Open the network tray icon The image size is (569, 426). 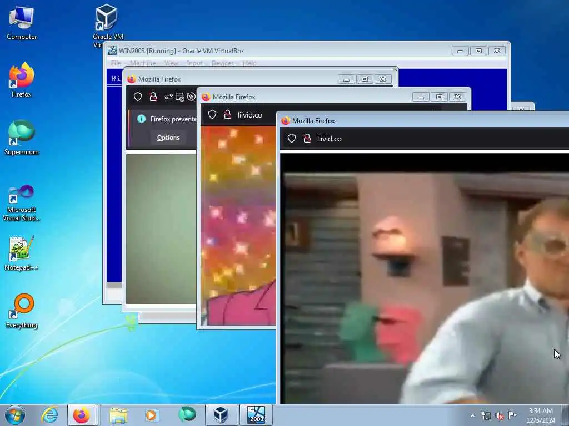[486, 415]
